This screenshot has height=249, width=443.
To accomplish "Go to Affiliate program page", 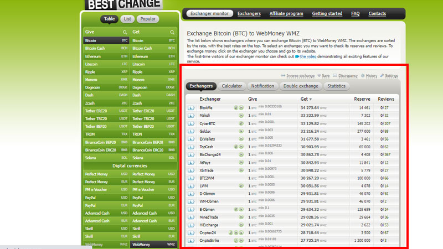I will [x=286, y=13].
